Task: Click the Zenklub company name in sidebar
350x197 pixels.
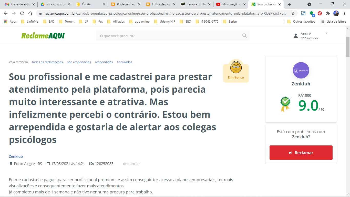Action: (301, 84)
